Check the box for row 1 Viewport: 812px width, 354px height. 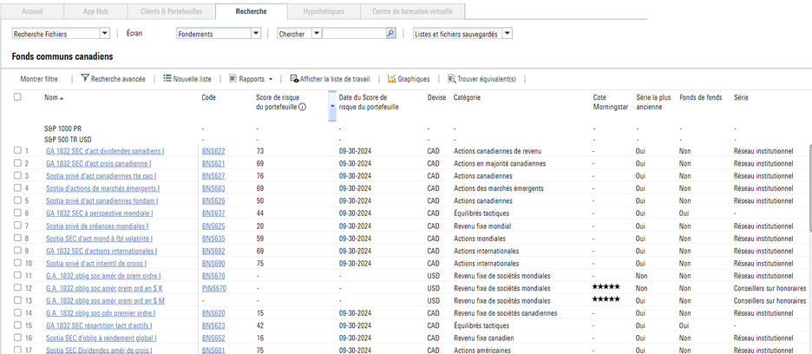(x=17, y=151)
